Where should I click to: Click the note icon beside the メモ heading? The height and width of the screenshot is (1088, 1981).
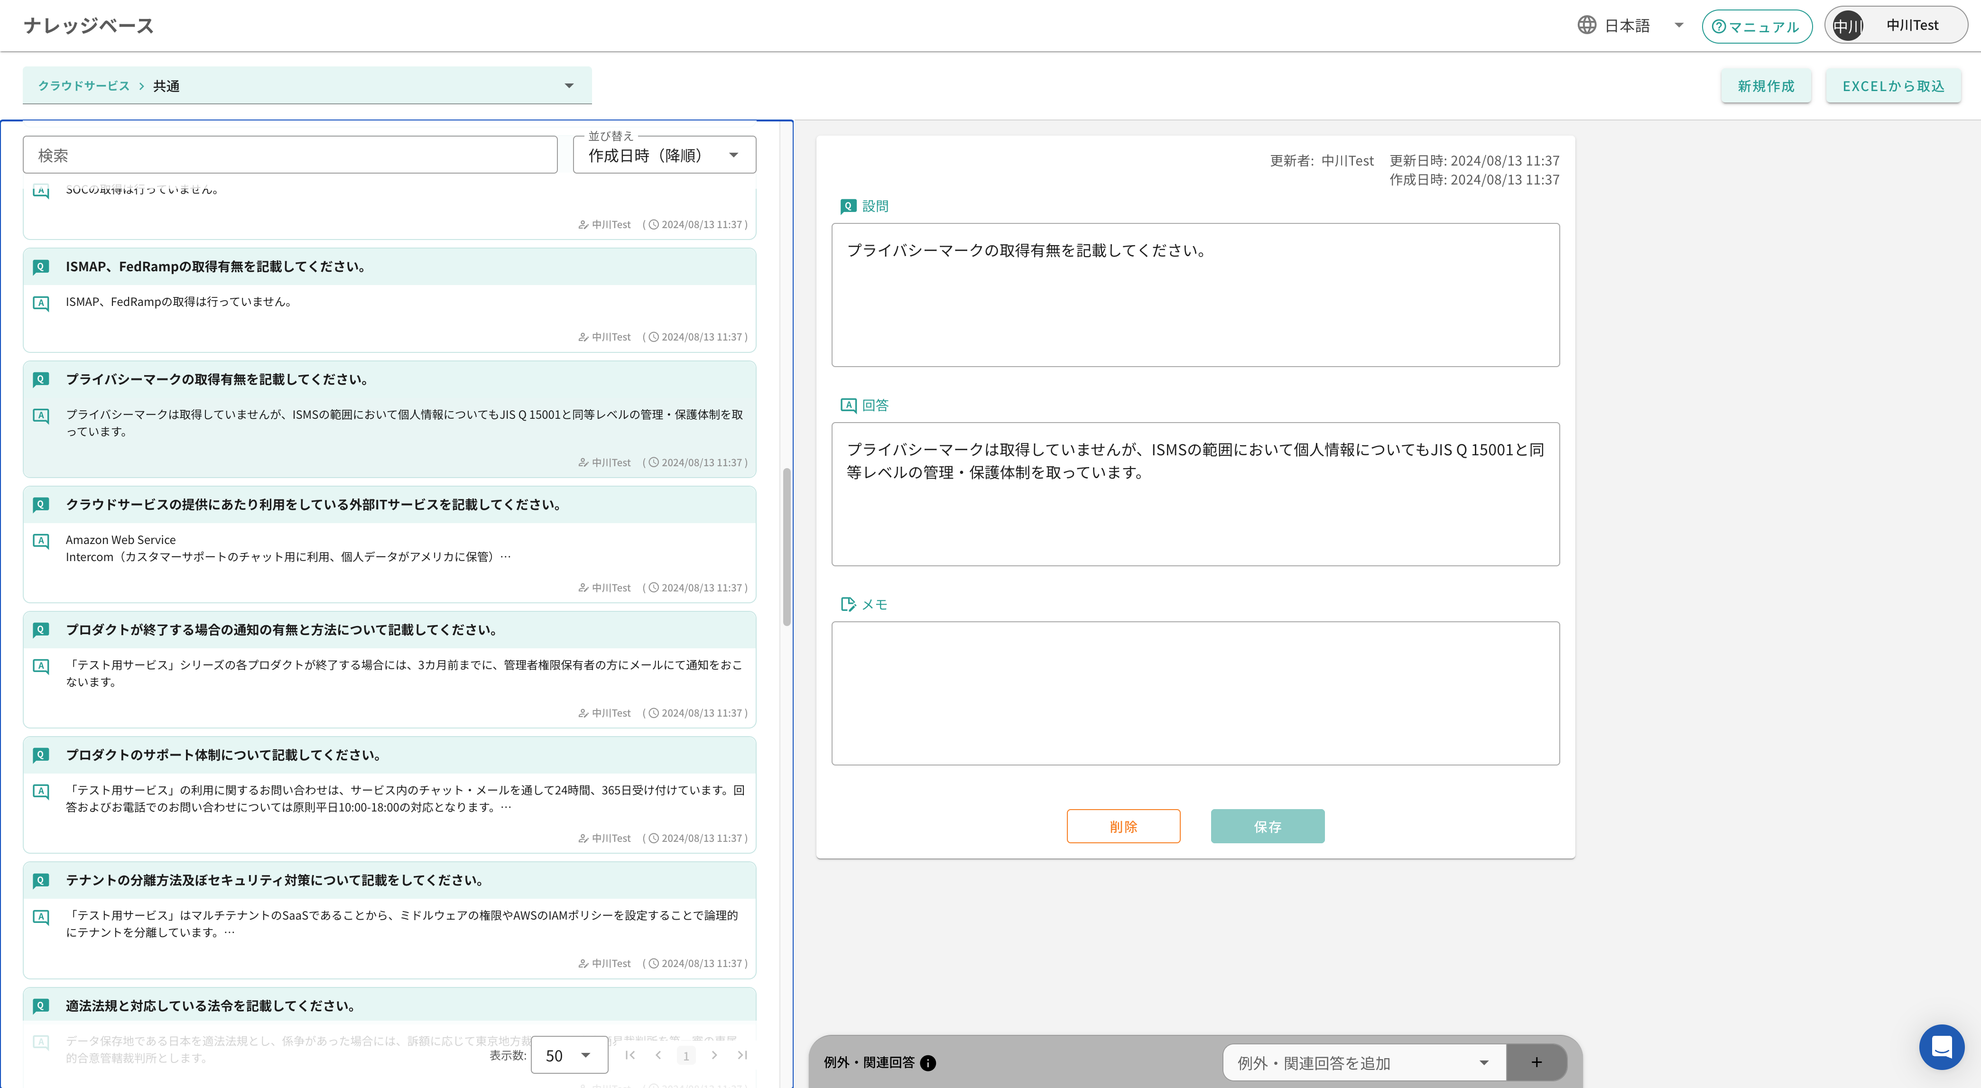[848, 604]
